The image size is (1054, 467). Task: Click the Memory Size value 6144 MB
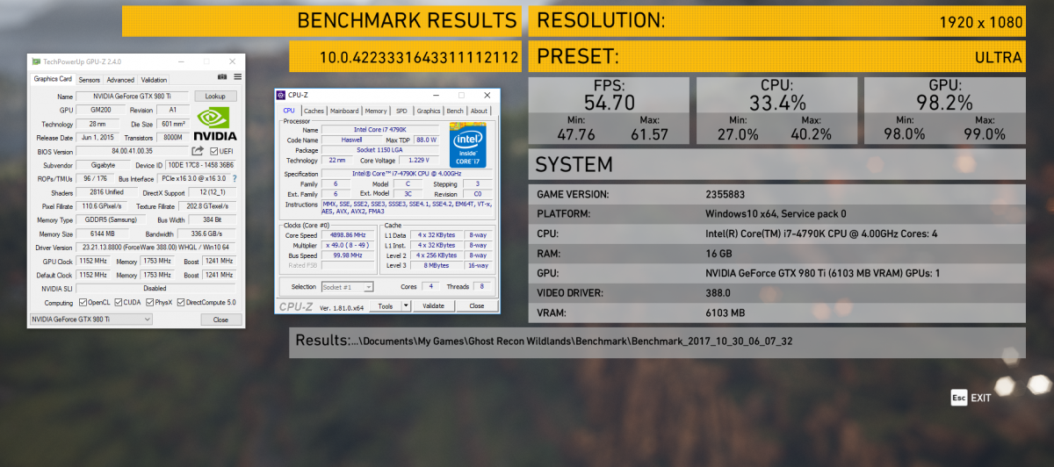103,233
